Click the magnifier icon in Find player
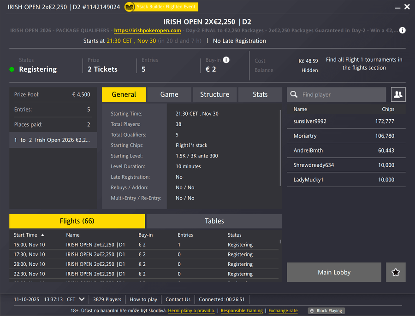Screen dimensions: 415x316 [294, 94]
